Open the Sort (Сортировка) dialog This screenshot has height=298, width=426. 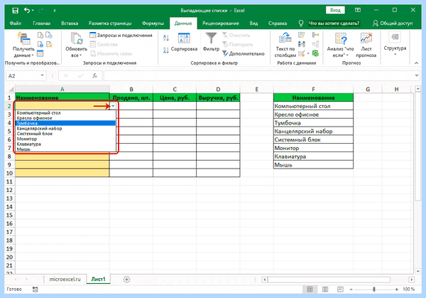coord(184,43)
